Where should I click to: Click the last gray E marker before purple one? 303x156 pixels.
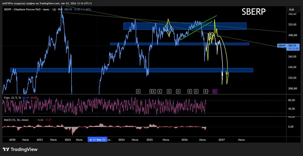click(206, 91)
